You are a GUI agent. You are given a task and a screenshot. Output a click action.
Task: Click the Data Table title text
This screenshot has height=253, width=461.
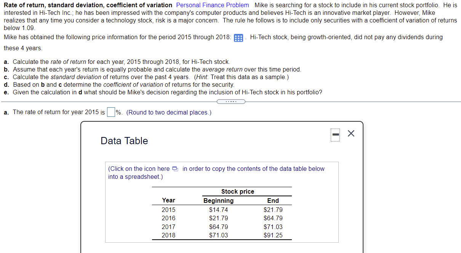pyautogui.click(x=124, y=141)
